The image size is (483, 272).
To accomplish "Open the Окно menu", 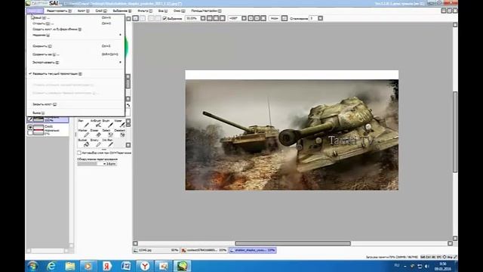I will tap(179, 11).
